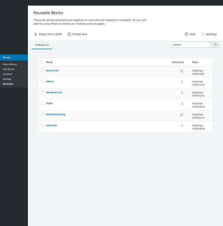This screenshot has height=226, width=223.
Task: Click the Create New plus icon
Action: point(69,34)
